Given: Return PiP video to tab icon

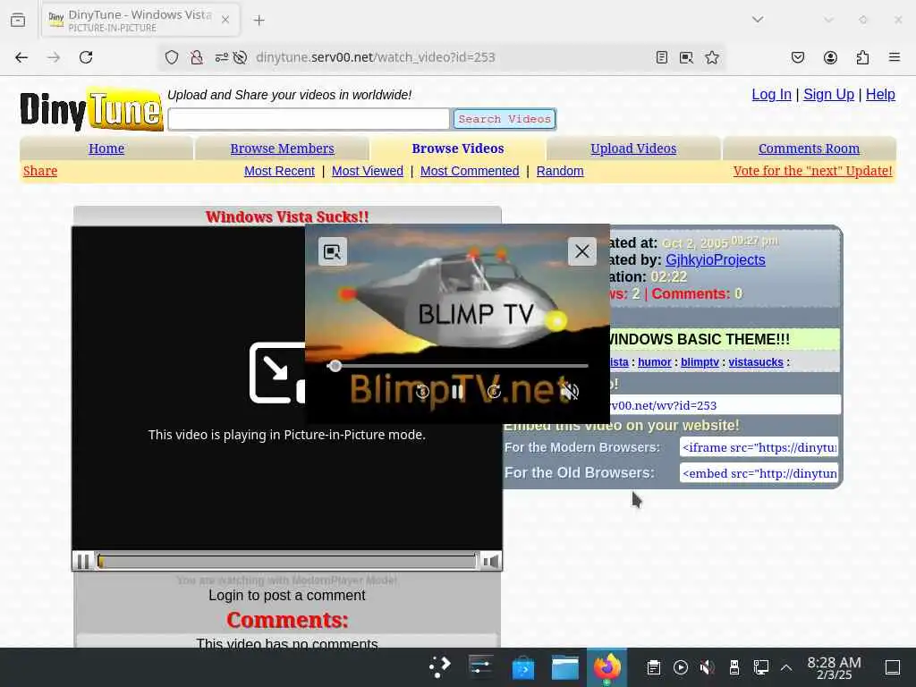Looking at the screenshot, I should 333,251.
